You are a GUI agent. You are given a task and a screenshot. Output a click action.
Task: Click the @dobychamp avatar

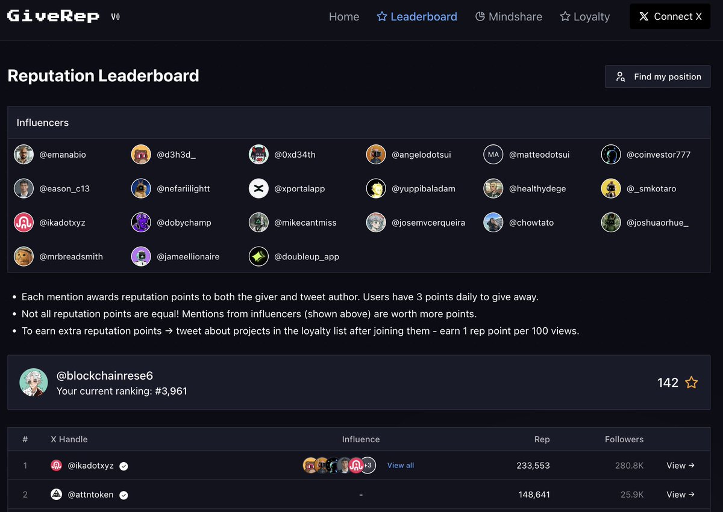(141, 223)
